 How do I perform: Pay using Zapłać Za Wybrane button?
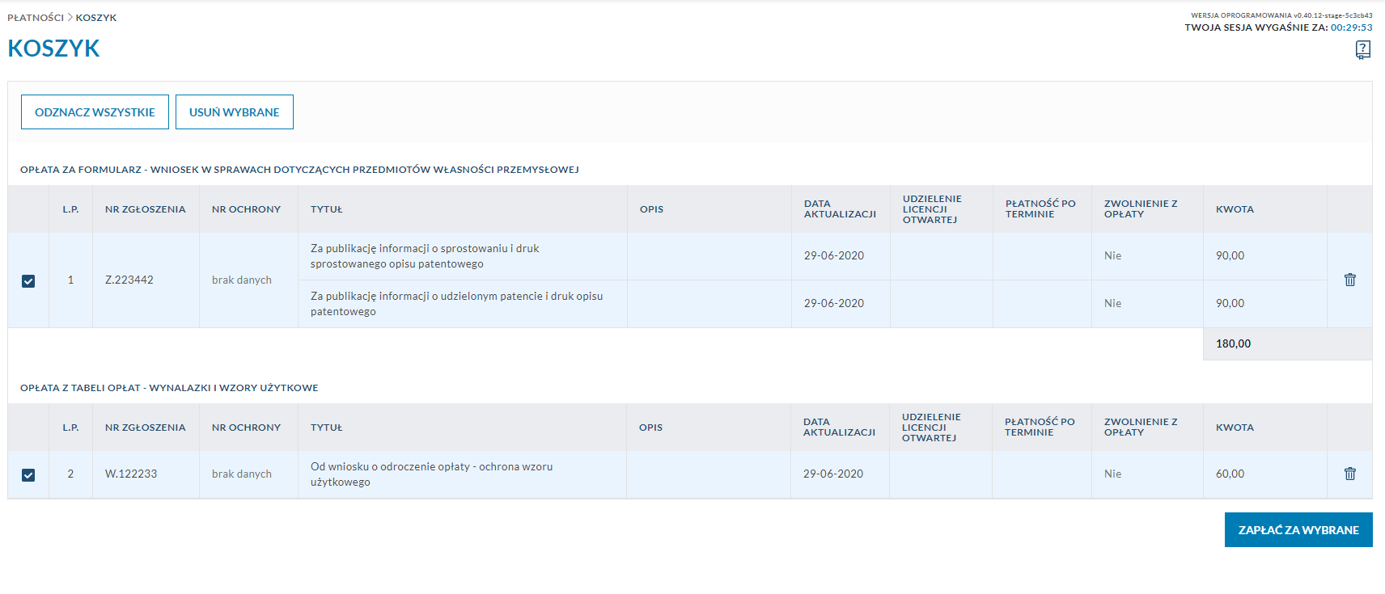click(x=1298, y=530)
